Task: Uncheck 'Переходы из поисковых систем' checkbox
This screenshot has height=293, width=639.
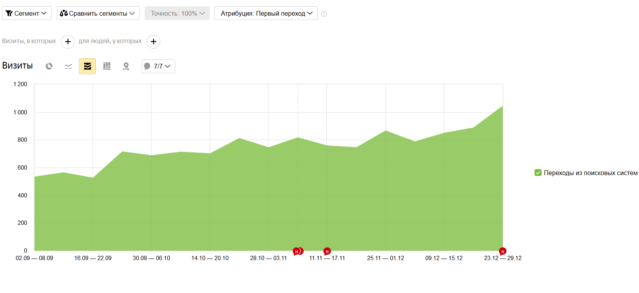Action: pos(538,173)
